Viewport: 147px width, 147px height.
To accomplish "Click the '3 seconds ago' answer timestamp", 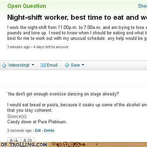I will [x=19, y=131].
